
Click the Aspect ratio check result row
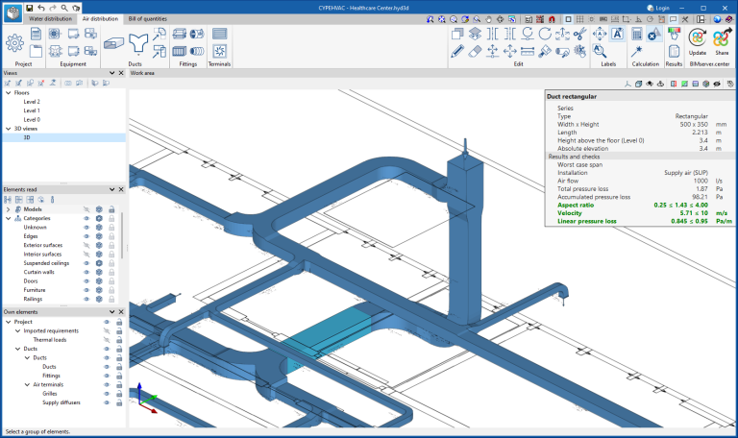[x=641, y=206]
